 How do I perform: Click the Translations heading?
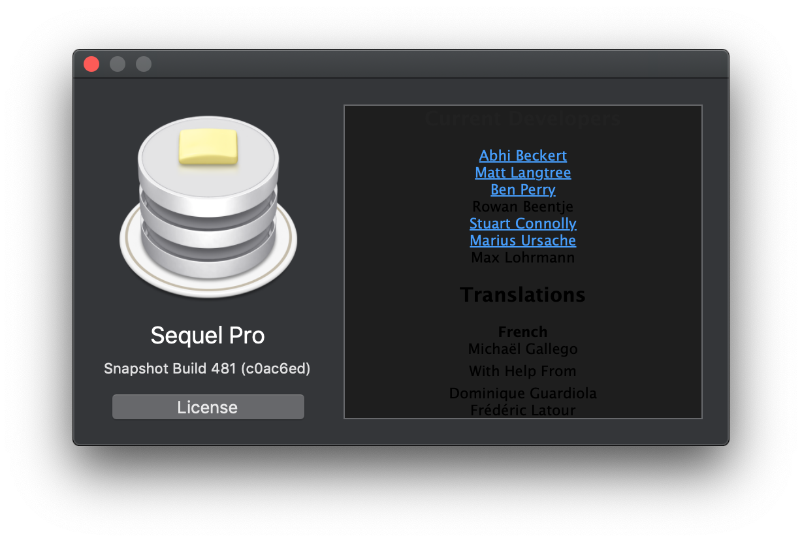tap(522, 295)
